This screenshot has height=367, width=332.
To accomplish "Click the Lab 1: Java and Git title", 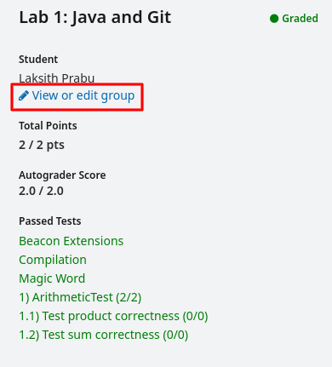I will click(x=95, y=17).
